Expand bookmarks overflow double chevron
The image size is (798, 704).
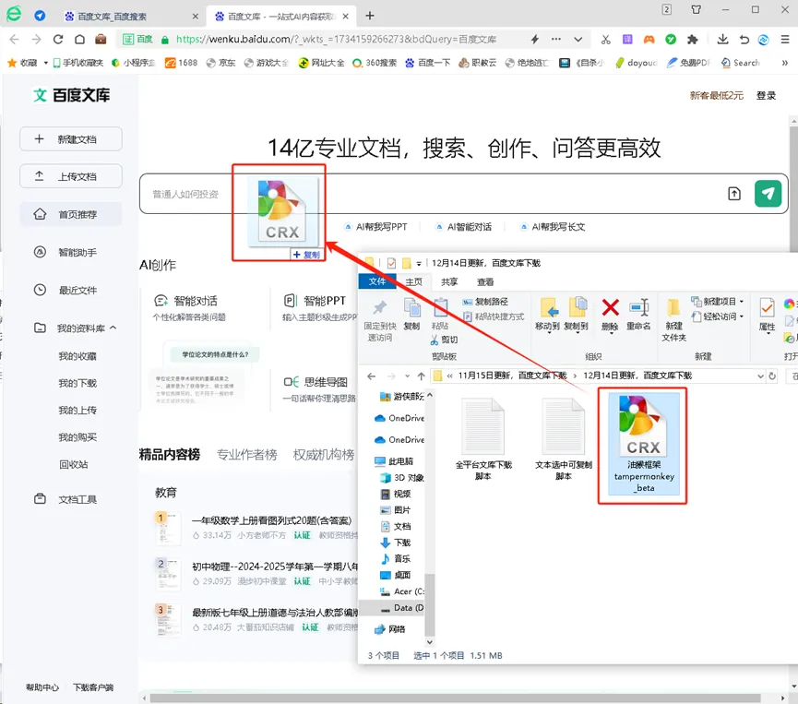[x=785, y=63]
